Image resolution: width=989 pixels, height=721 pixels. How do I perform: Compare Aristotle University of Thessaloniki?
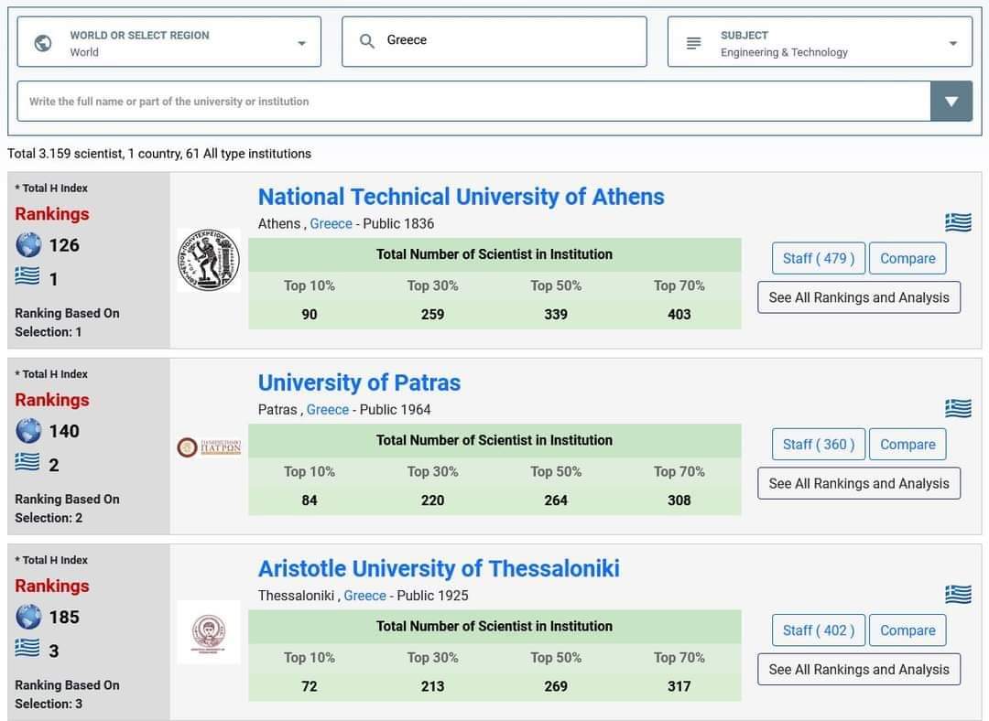click(x=907, y=630)
